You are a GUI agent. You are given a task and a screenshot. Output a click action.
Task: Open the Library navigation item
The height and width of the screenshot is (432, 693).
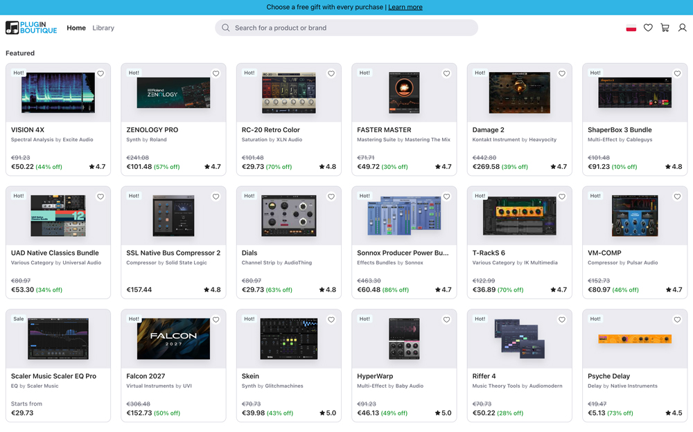[103, 28]
